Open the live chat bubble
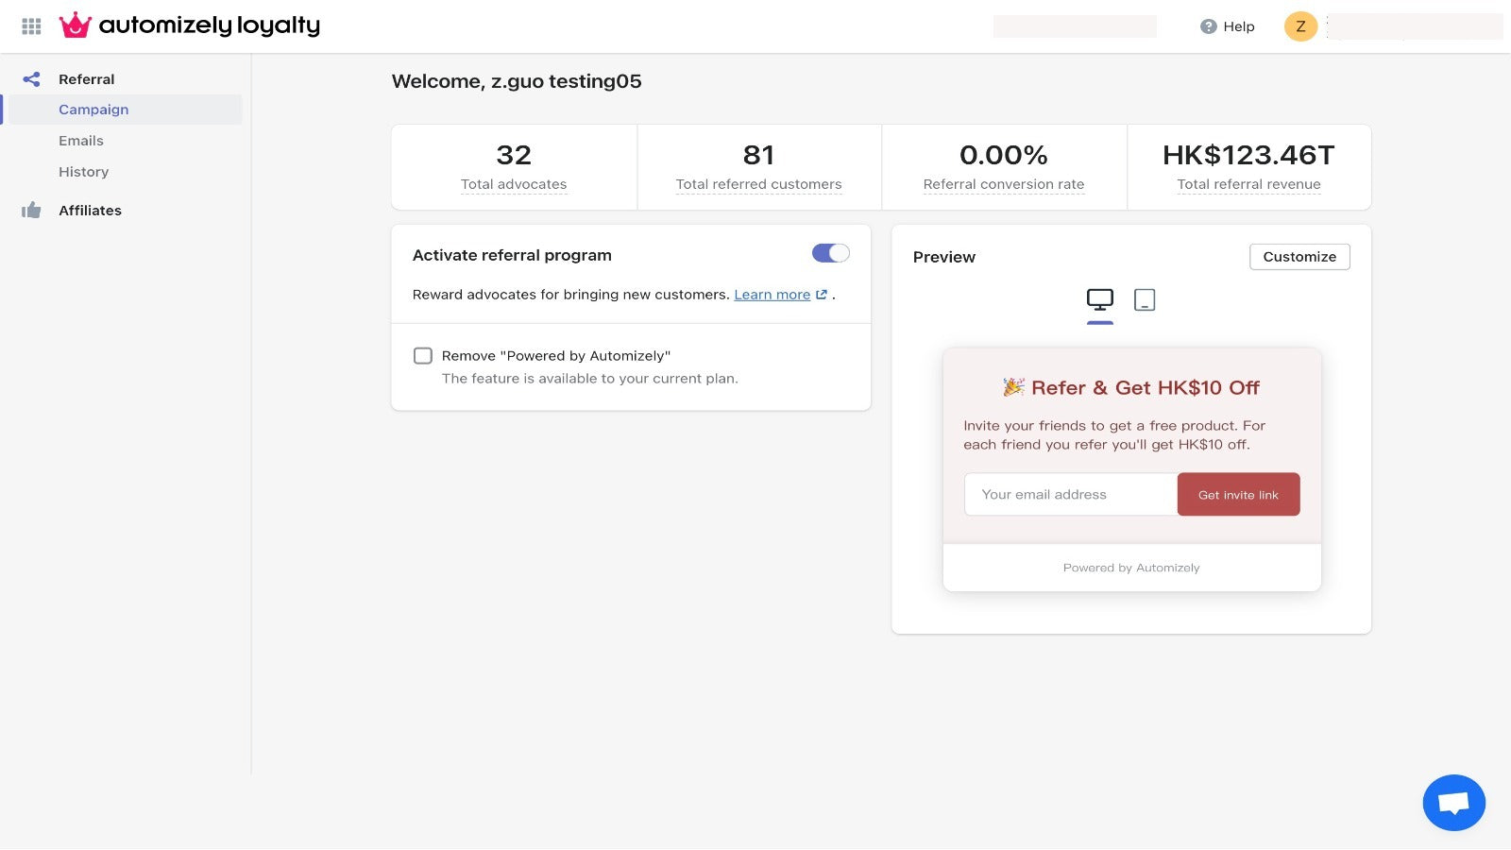Screen dimensions: 1511x850 1453,803
